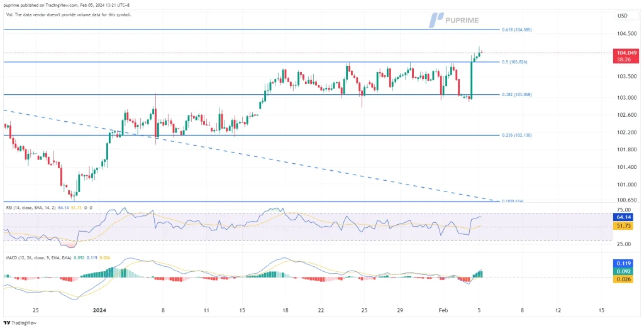Click the 0.236 Fibonacci label at 102.130
Viewport: 644px width, 329px height.
[x=518, y=135]
